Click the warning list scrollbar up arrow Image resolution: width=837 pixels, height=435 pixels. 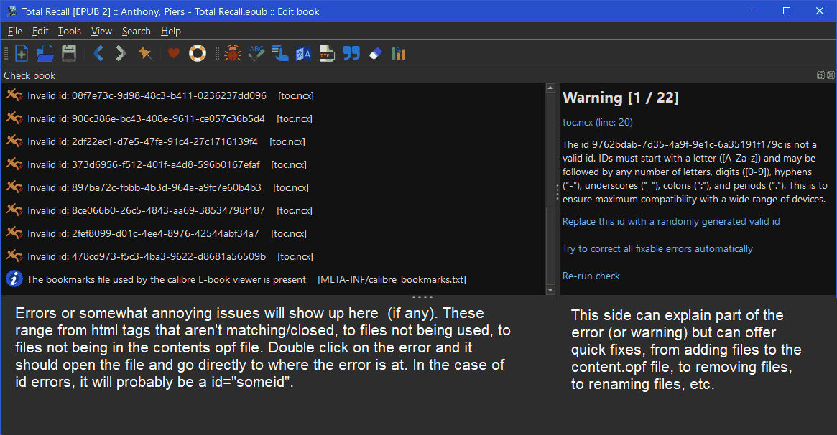[550, 88]
